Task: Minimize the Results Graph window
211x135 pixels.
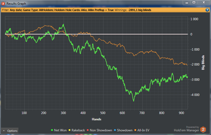Action: (187, 3)
